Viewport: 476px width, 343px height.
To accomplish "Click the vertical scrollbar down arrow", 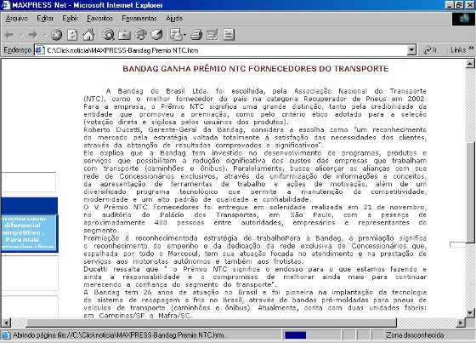I will 470,313.
